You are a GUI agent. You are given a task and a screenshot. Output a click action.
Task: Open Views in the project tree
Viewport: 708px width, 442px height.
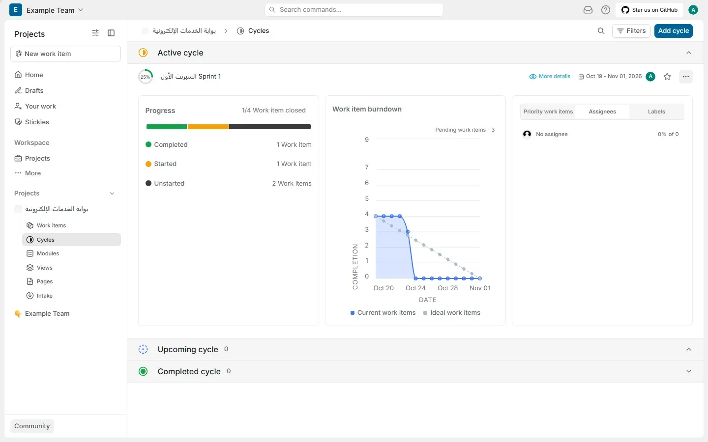coord(71,268)
